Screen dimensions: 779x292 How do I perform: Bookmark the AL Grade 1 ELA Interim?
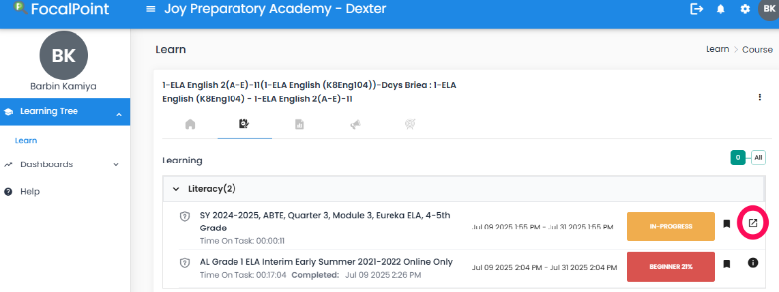coord(726,263)
